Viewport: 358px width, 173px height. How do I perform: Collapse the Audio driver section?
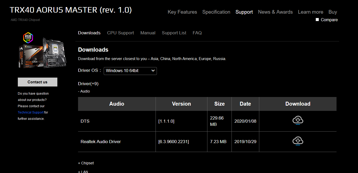[x=84, y=91]
